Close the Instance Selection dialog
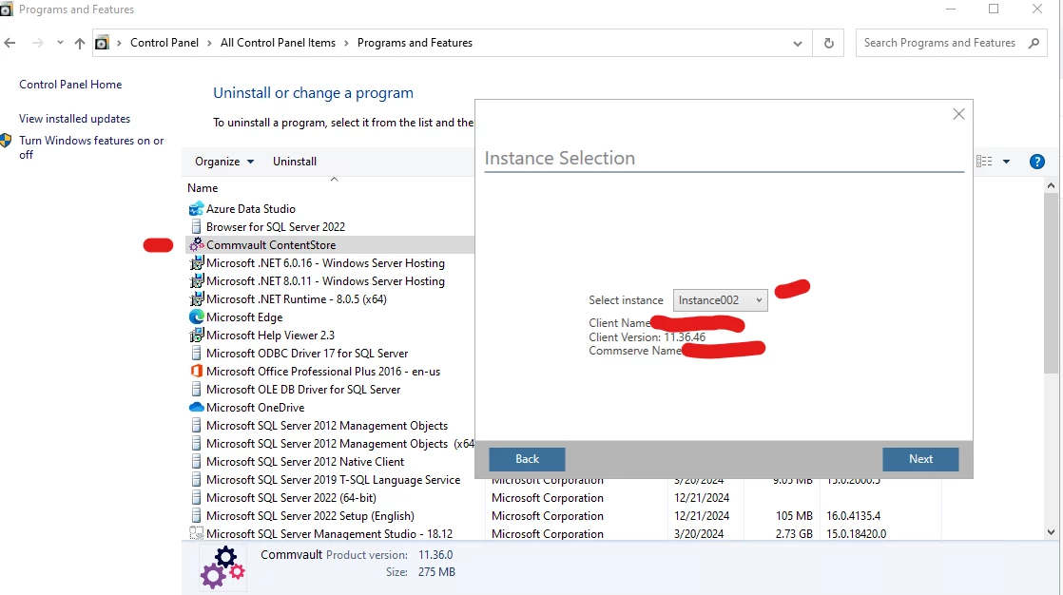Screen dimensions: 1063x595 pos(958,114)
